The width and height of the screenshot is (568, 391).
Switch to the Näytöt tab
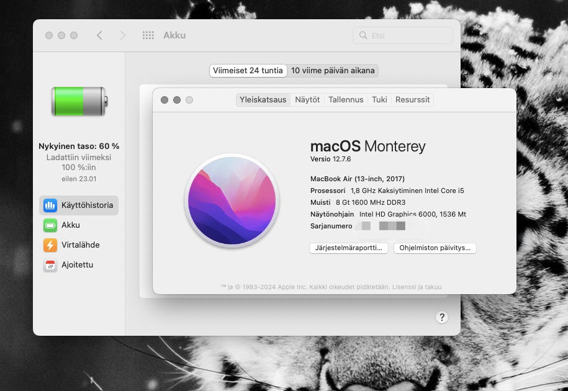(307, 99)
